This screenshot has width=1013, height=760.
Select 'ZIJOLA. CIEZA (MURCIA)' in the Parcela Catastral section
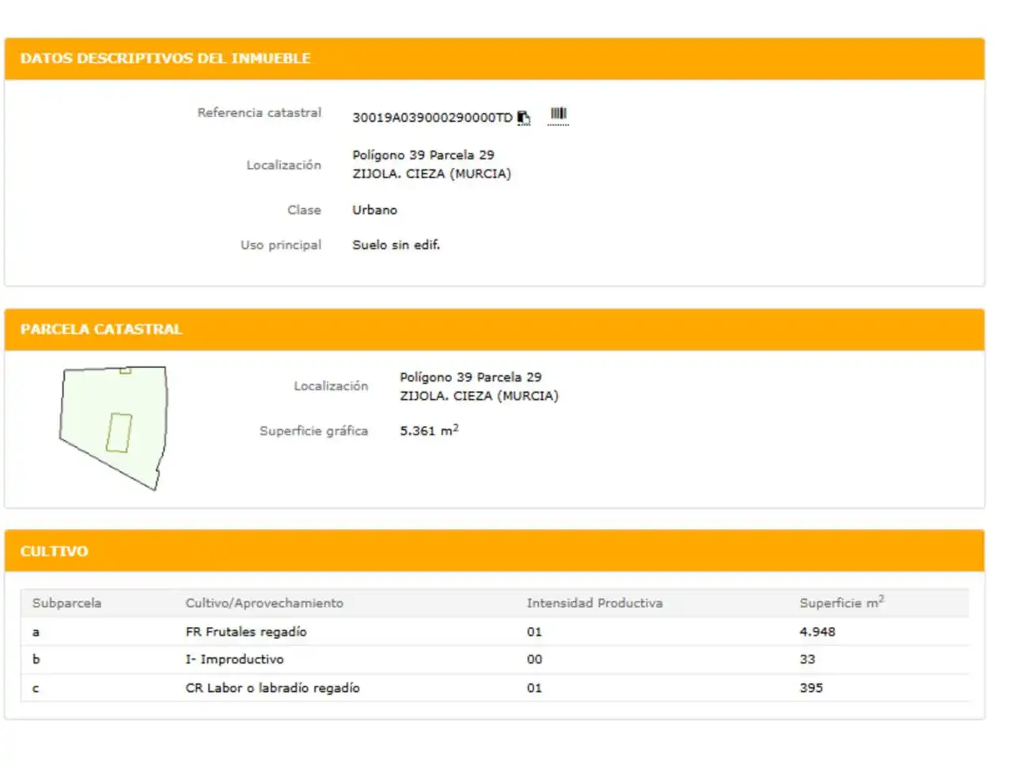click(x=479, y=396)
